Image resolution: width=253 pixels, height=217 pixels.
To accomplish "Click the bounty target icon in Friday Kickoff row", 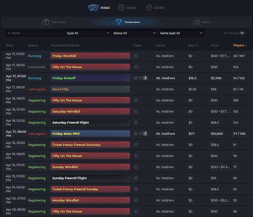I will [136, 78].
